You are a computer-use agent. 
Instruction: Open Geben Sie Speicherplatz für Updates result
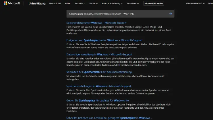coord(98,100)
